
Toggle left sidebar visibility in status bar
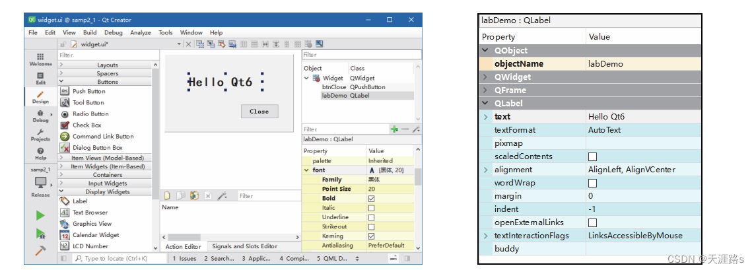pos(64,259)
